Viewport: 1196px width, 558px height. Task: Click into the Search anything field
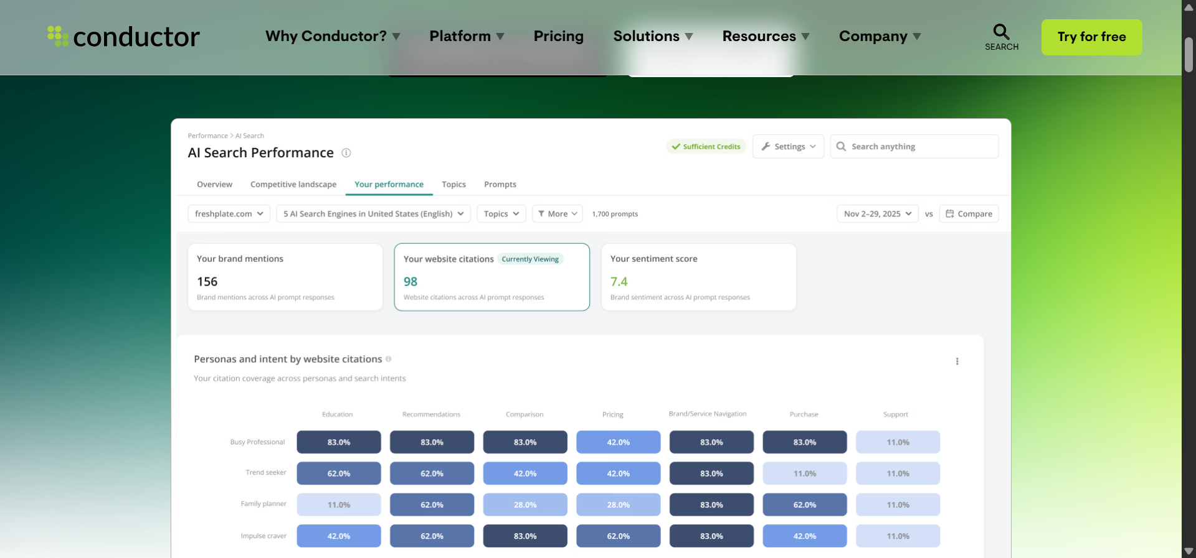[x=914, y=146]
